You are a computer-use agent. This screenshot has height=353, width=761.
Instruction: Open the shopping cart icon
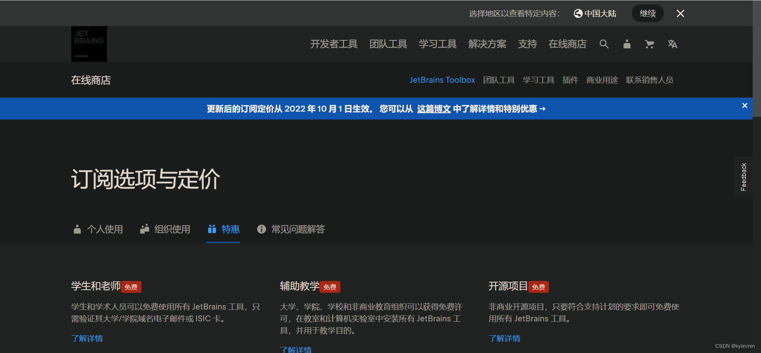649,44
